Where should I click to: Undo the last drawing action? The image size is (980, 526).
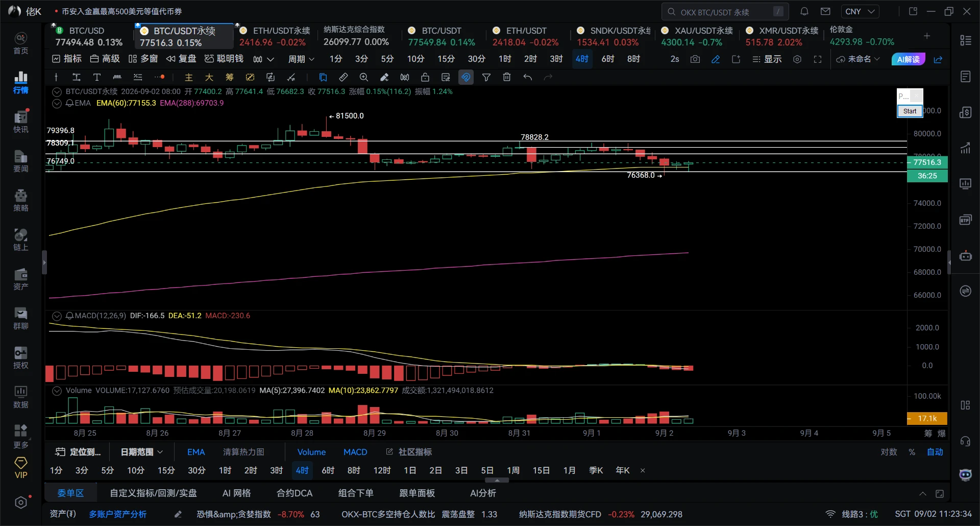(x=527, y=77)
